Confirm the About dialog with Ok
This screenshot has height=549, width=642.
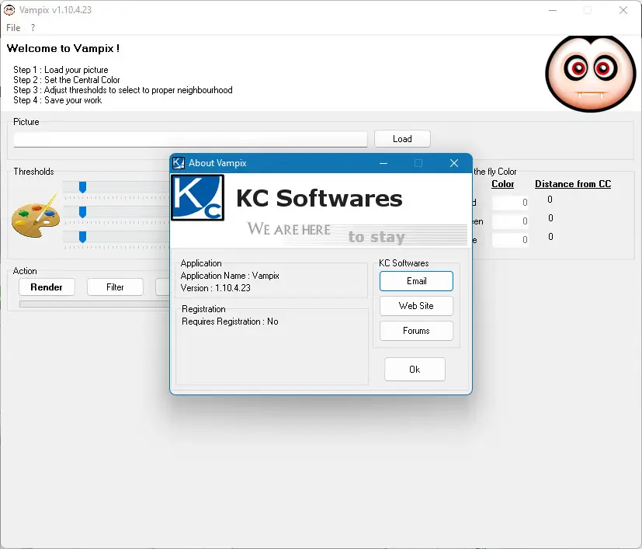click(415, 370)
